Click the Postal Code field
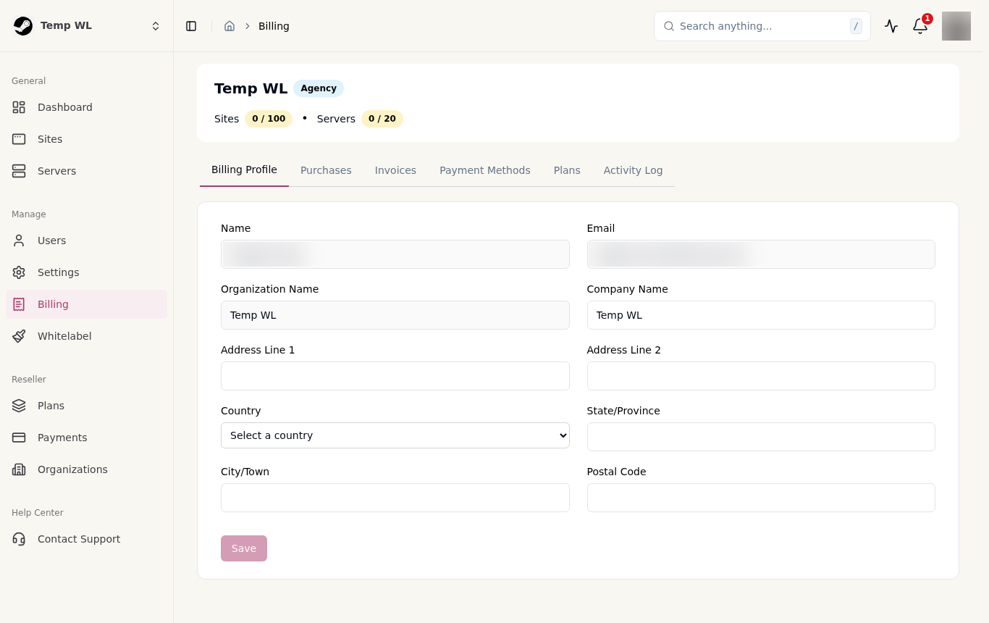Screen dimensions: 989x623 tap(761, 498)
